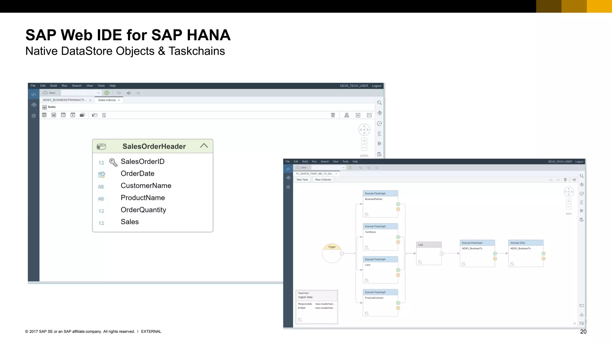Screen dimensions: 612x344
Task: Select the CustomerName field row
Action: click(x=152, y=186)
